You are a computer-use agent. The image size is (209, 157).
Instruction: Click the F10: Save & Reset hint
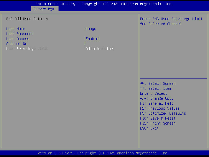[158, 118]
